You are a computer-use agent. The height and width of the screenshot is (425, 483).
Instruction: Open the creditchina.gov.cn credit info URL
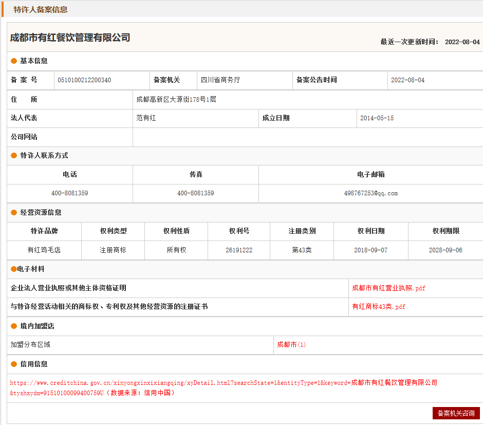(x=224, y=387)
